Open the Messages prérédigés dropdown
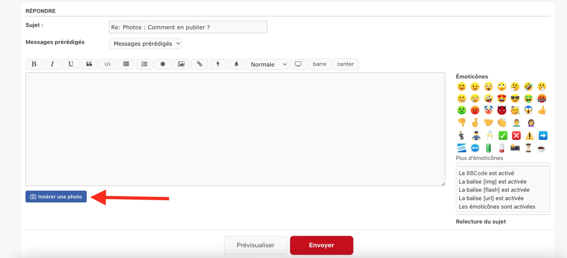 click(145, 43)
